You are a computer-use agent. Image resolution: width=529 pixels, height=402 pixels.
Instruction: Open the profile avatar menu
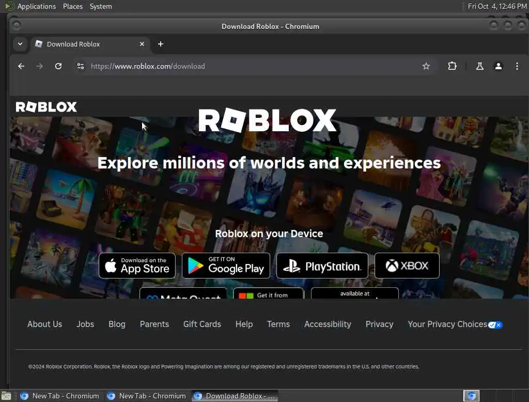pos(498,66)
